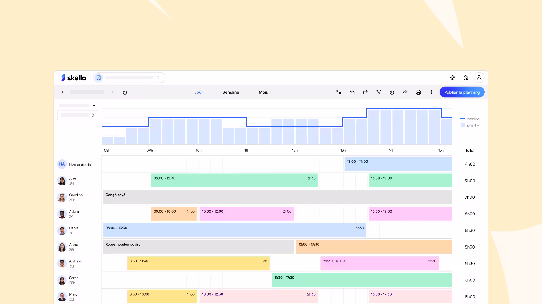Go to the home icon
542x304 pixels.
[x=466, y=78]
